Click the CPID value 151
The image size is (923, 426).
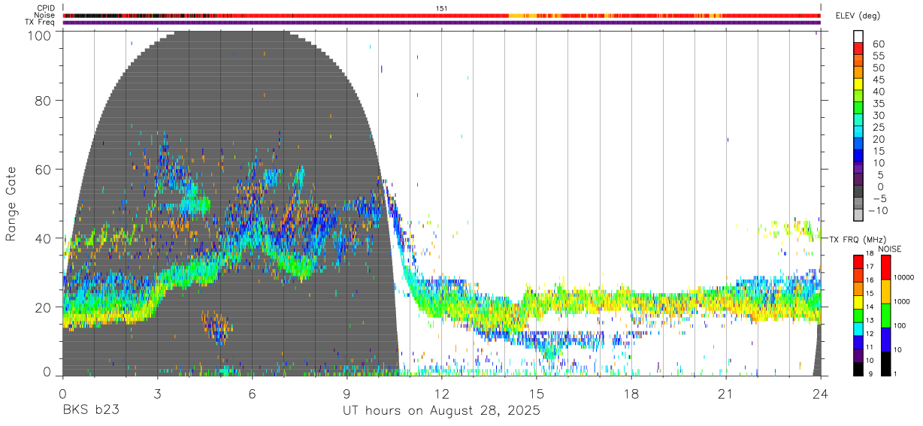442,8
